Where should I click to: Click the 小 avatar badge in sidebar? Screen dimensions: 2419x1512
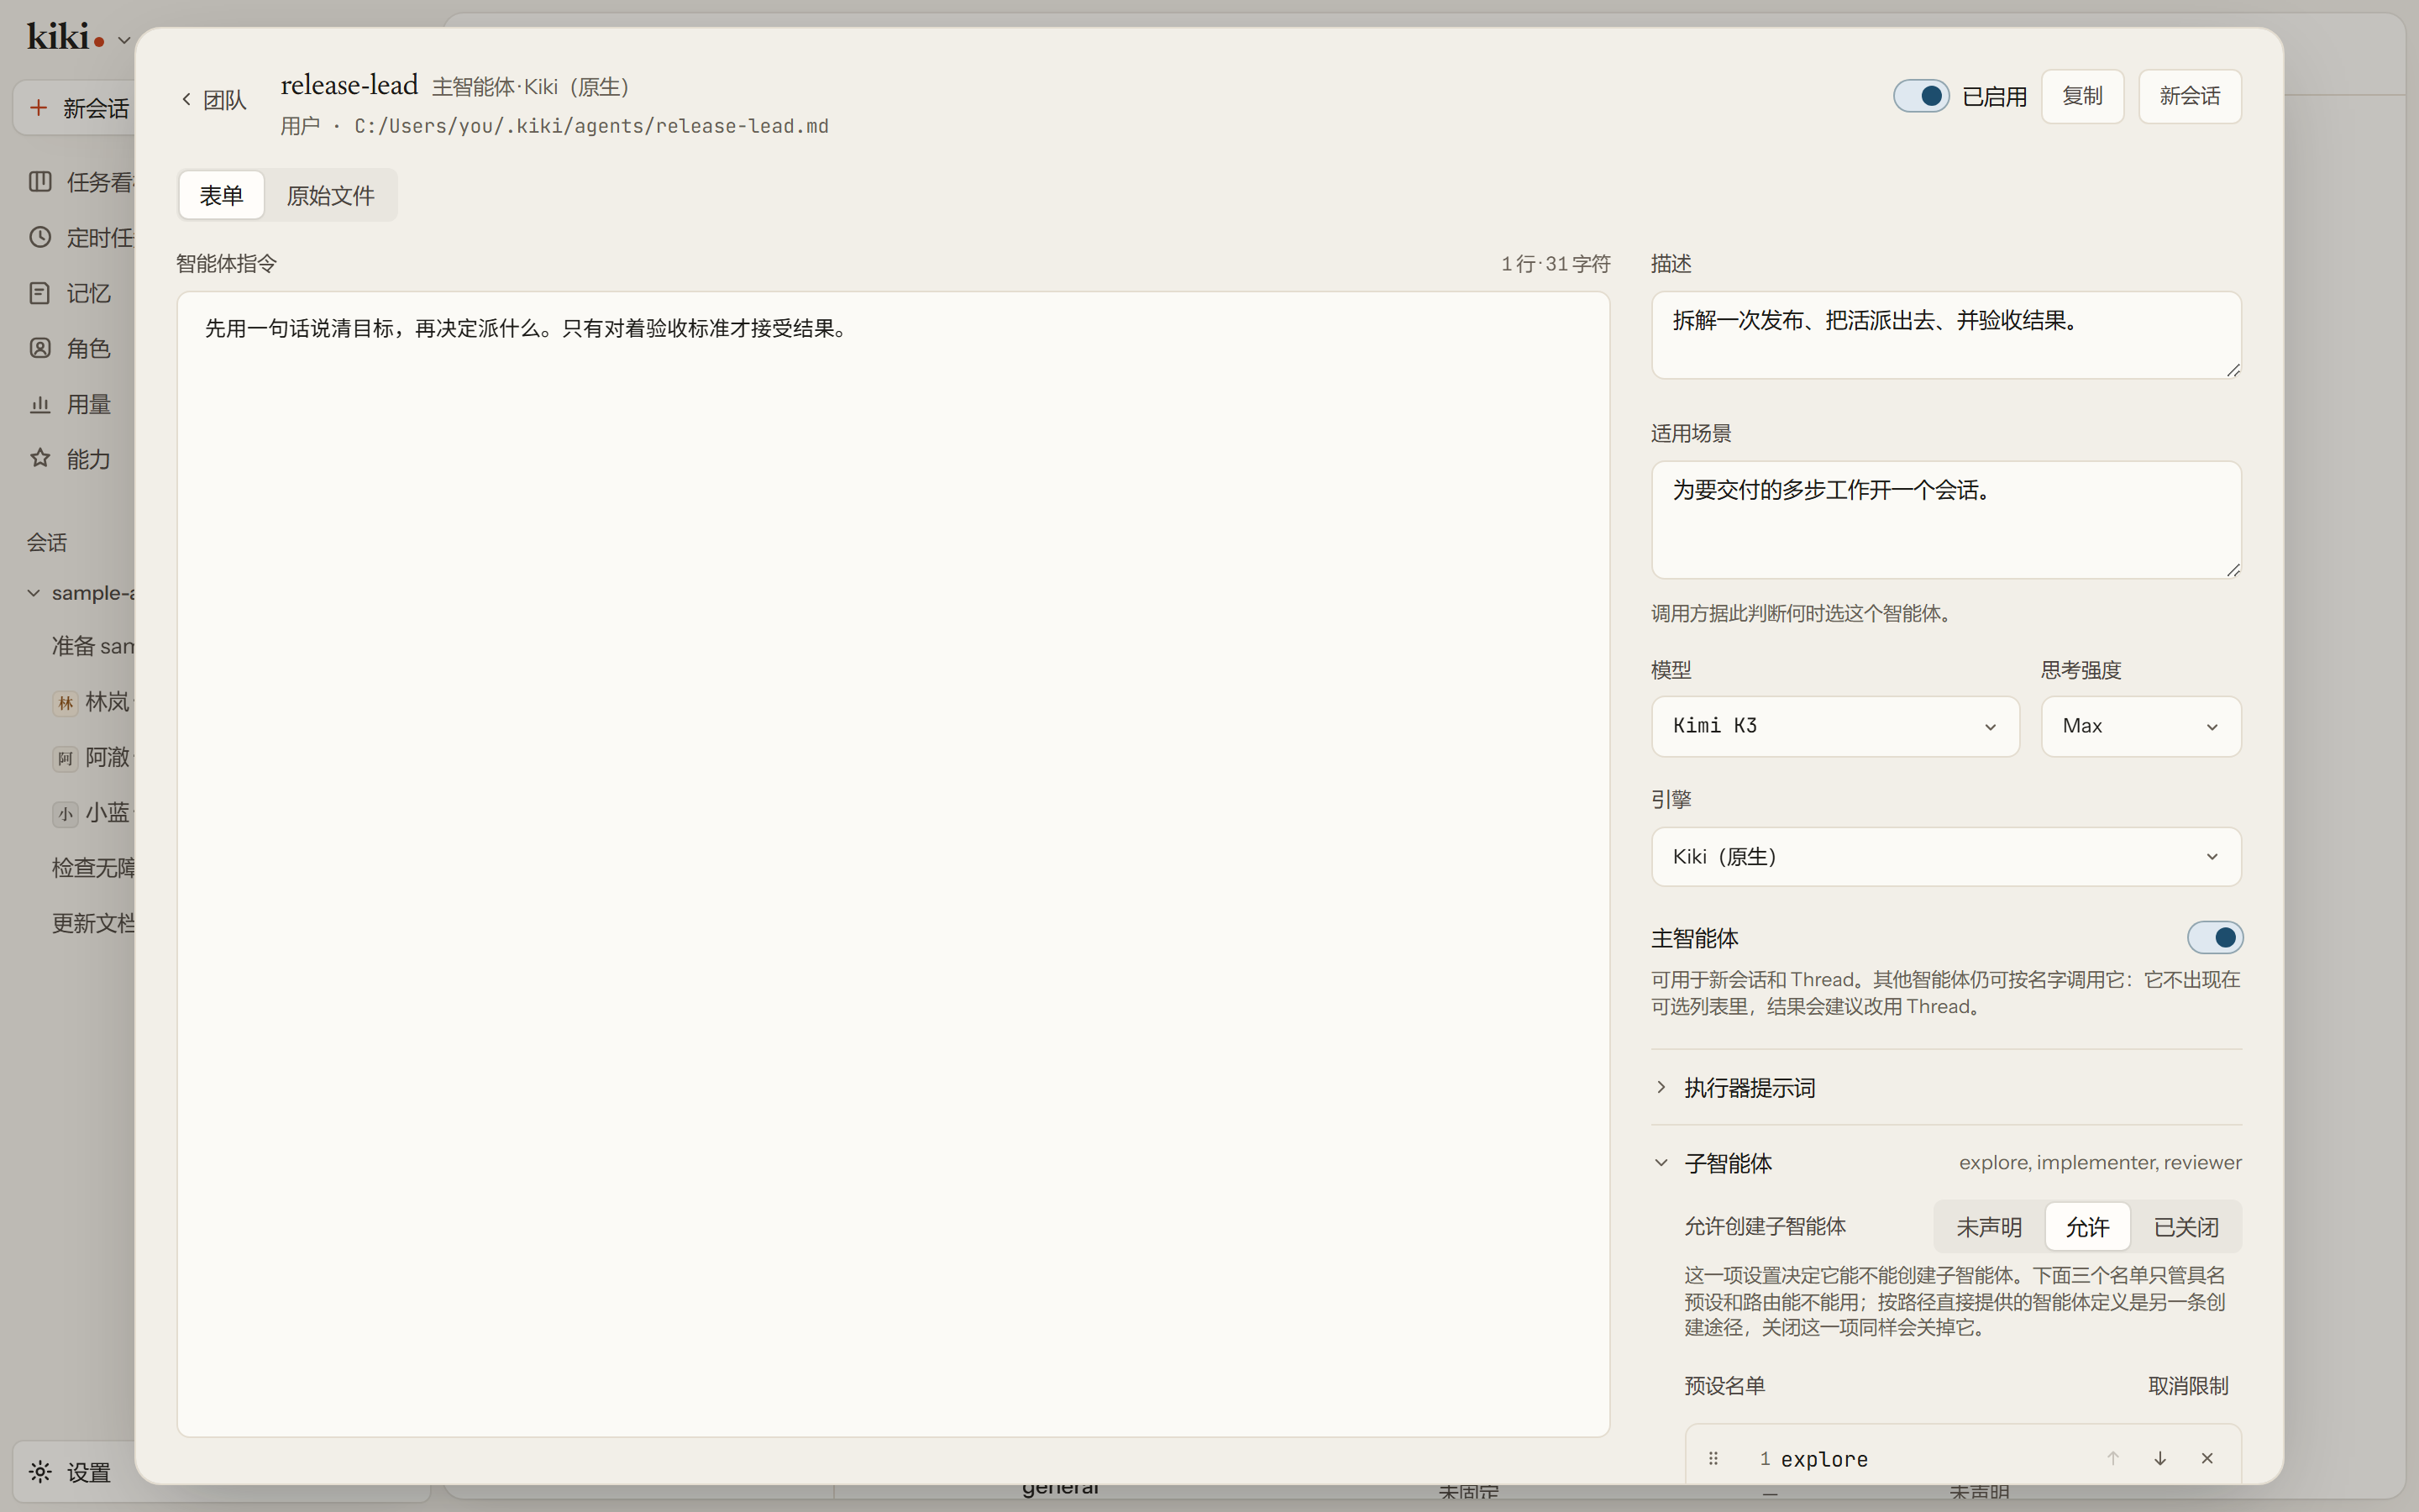pyautogui.click(x=65, y=813)
